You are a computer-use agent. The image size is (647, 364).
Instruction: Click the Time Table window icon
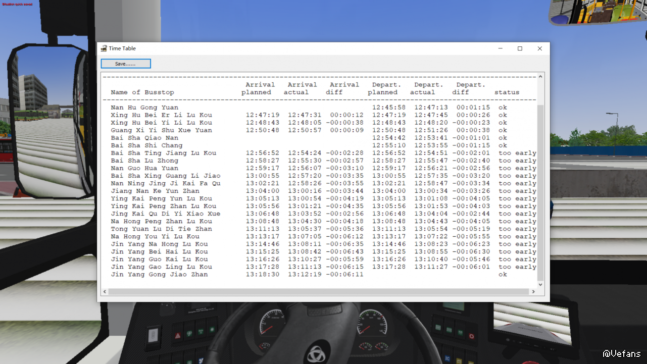[104, 48]
